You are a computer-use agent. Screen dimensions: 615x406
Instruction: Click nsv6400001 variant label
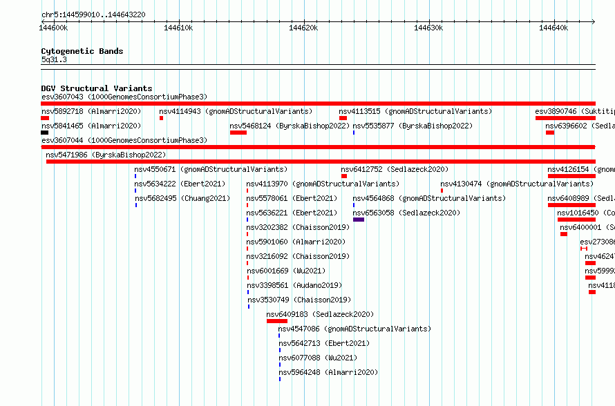[x=587, y=227]
